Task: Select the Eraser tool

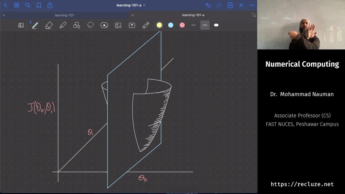Action: [x=49, y=25]
